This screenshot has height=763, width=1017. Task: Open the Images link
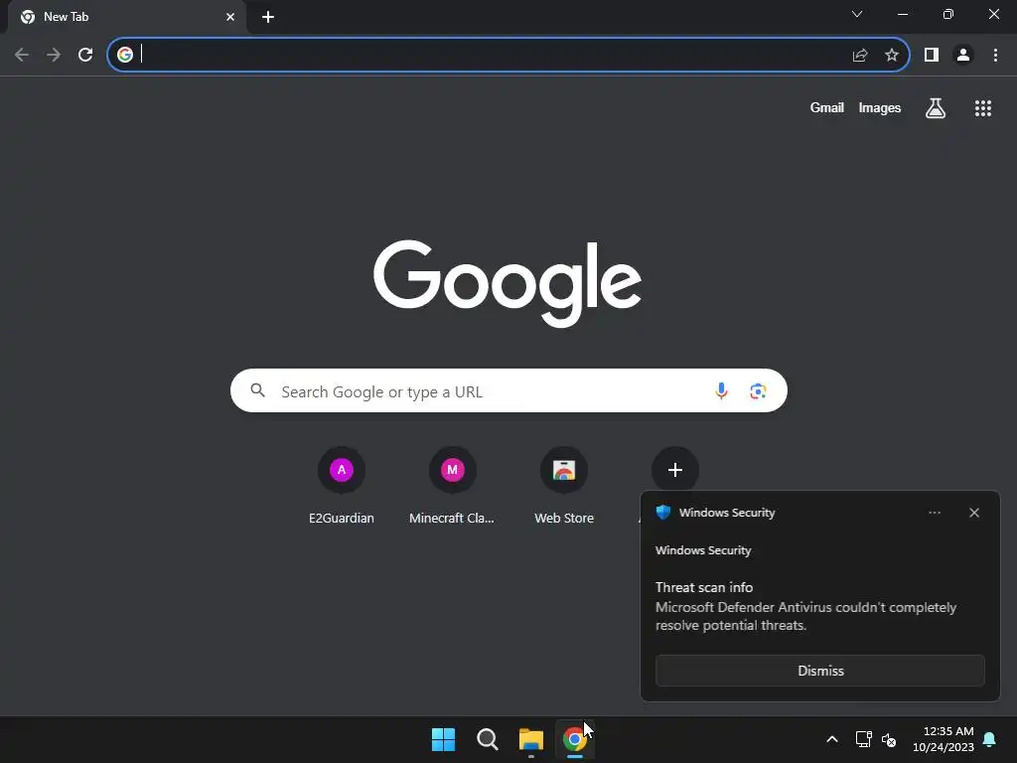pyautogui.click(x=880, y=108)
